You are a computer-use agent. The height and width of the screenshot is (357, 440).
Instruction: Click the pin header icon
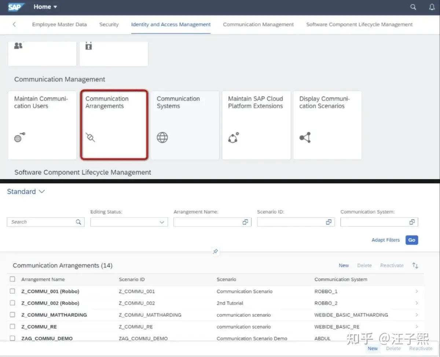pyautogui.click(x=216, y=251)
